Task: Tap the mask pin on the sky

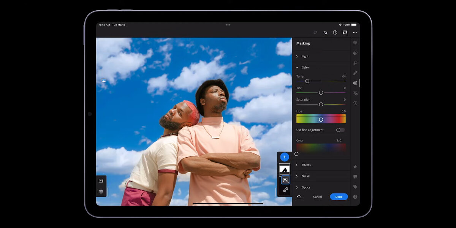Action: pos(104,81)
